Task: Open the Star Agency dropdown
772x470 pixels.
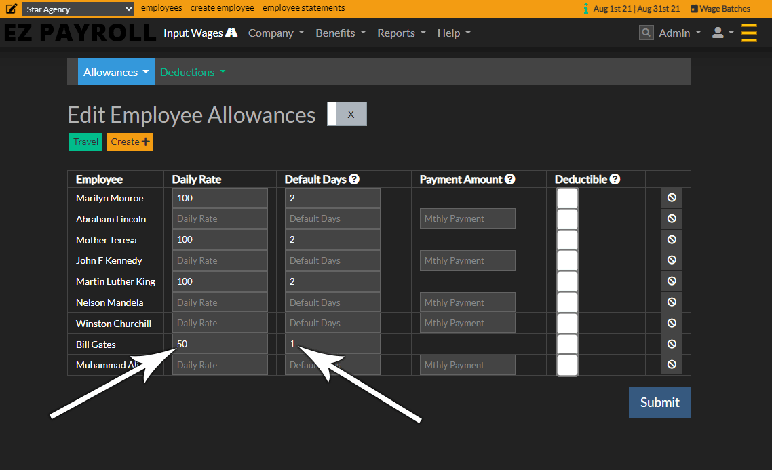Action: [76, 8]
